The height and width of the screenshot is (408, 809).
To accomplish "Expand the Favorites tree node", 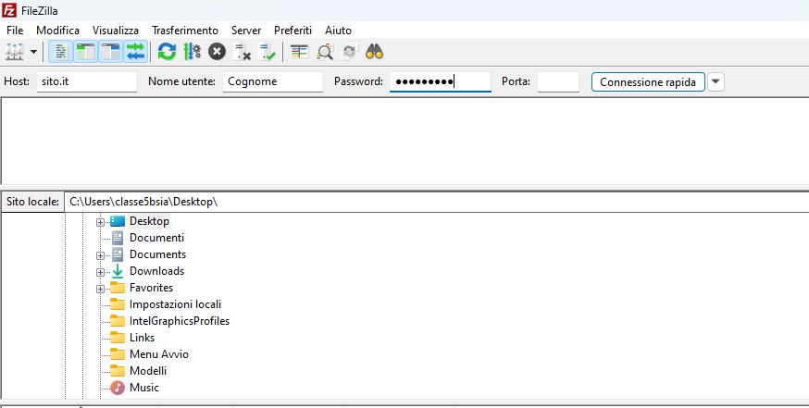I will click(x=100, y=289).
